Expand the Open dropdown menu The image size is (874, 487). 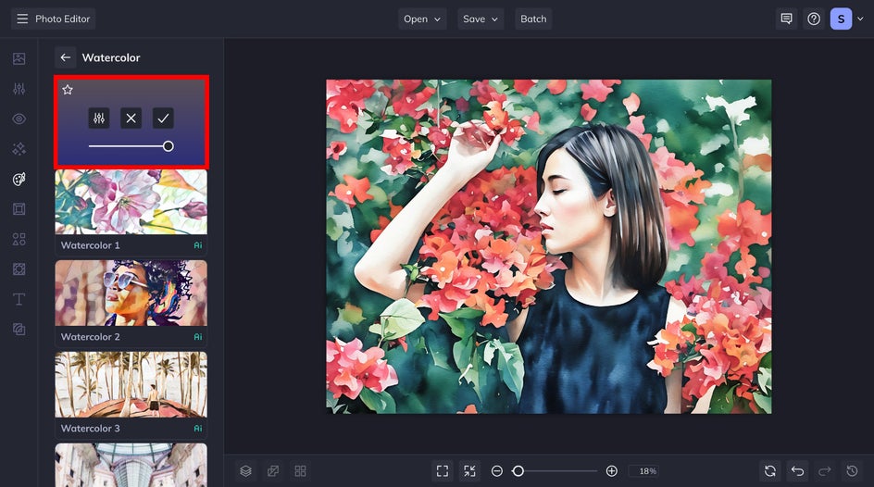point(422,19)
